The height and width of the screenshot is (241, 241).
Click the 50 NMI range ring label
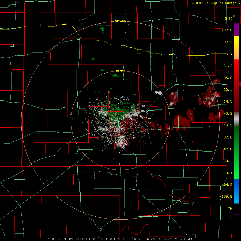click(x=120, y=71)
